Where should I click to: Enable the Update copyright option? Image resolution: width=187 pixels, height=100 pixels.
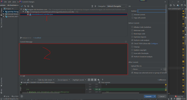pyautogui.click(x=132, y=50)
